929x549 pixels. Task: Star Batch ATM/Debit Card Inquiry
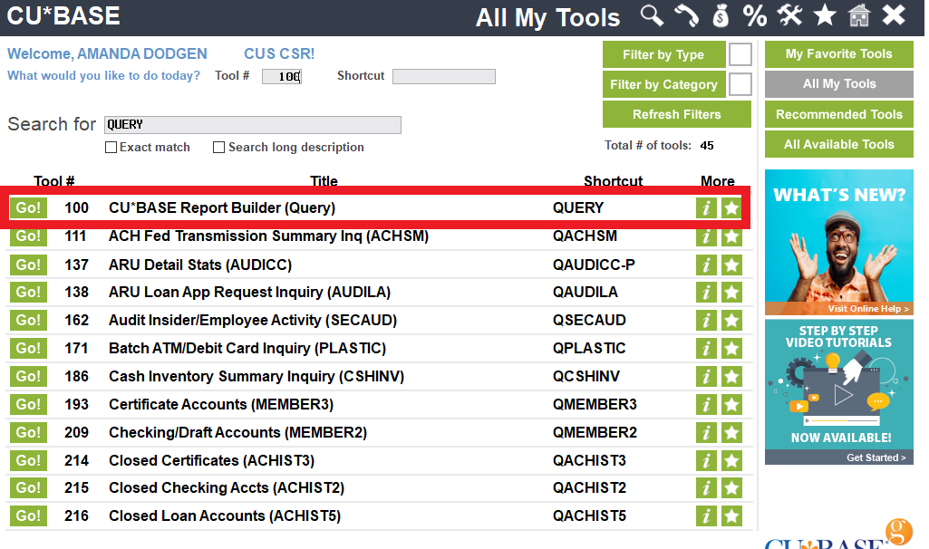(731, 348)
